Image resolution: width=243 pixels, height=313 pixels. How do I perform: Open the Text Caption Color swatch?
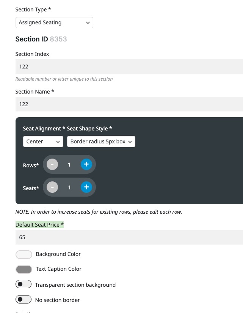[24, 269]
